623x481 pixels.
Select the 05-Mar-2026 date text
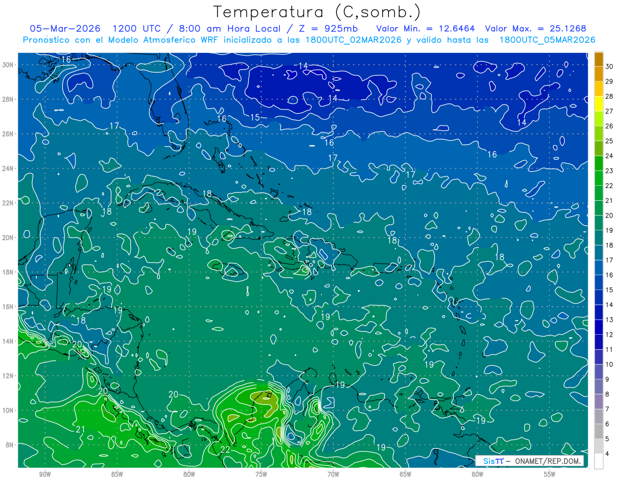tap(65, 29)
